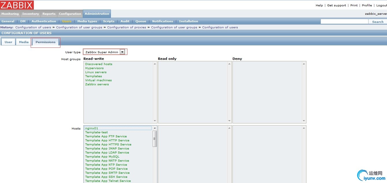Image resolution: width=387 pixels, height=183 pixels.
Task: Open the Installation submenu
Action: (189, 21)
